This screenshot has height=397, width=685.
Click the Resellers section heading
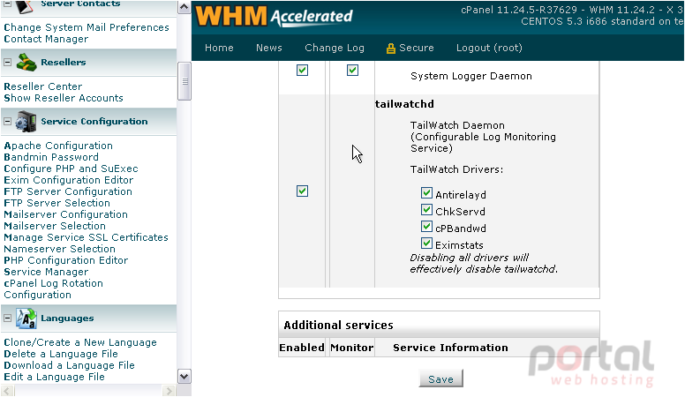point(64,63)
